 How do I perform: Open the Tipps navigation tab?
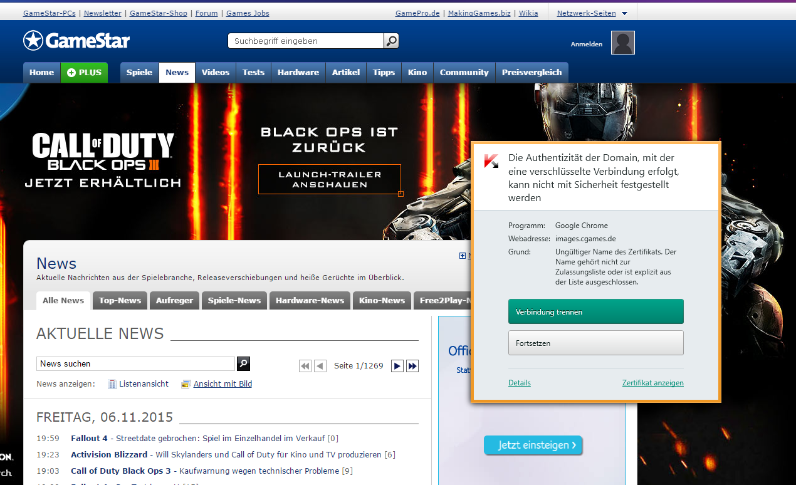coord(384,73)
